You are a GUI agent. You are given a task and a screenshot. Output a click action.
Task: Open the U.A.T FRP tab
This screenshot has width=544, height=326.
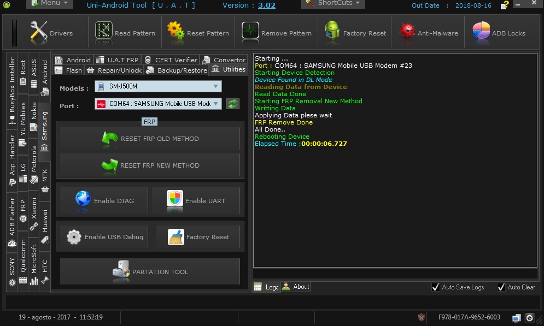click(117, 60)
